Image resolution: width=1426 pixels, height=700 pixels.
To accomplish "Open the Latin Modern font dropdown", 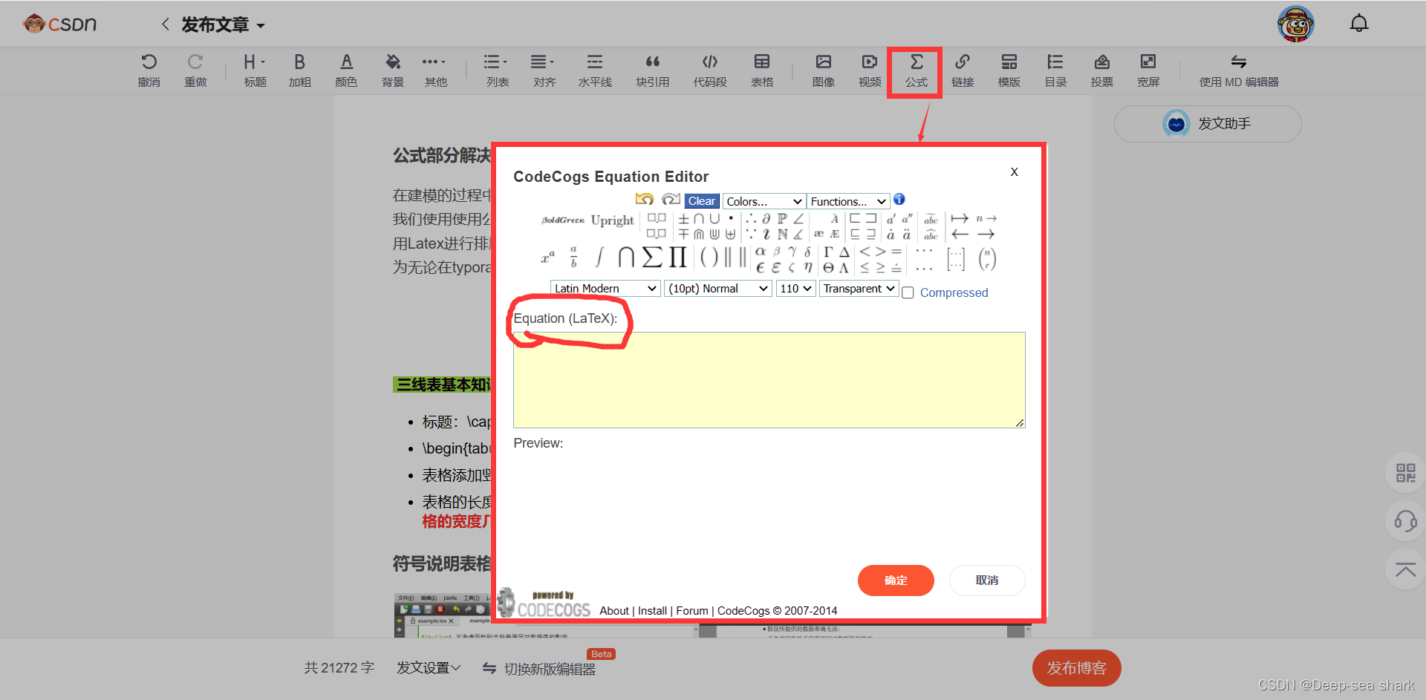I will click(605, 288).
